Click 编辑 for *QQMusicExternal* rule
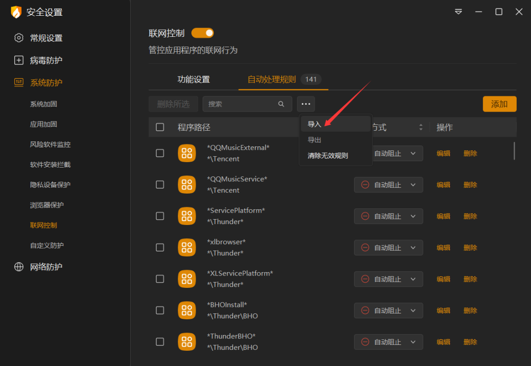Viewport: 531px width, 366px height. [x=443, y=153]
